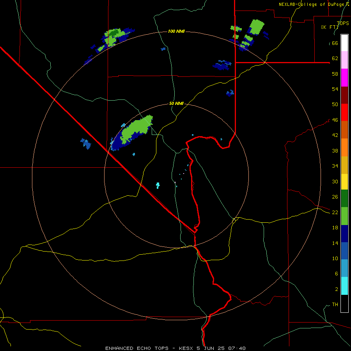Click the white 66 kft legend swatch
Viewport: 351px width, 351px height.
click(344, 43)
